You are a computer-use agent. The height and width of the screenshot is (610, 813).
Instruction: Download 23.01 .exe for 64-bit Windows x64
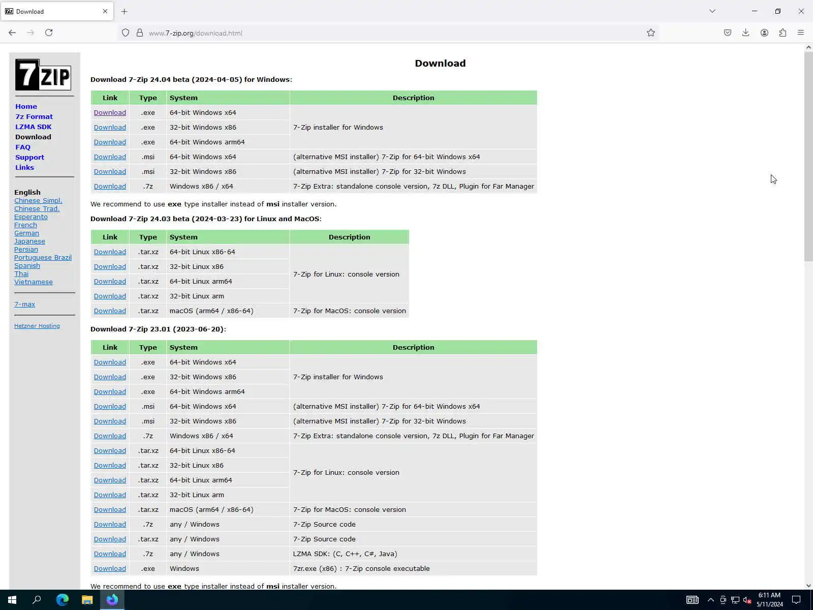(x=110, y=362)
